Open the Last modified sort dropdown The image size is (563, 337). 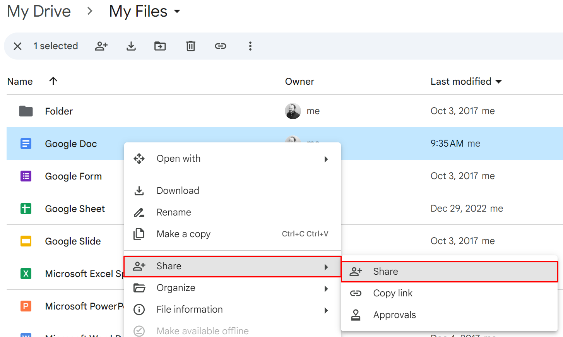tap(499, 82)
